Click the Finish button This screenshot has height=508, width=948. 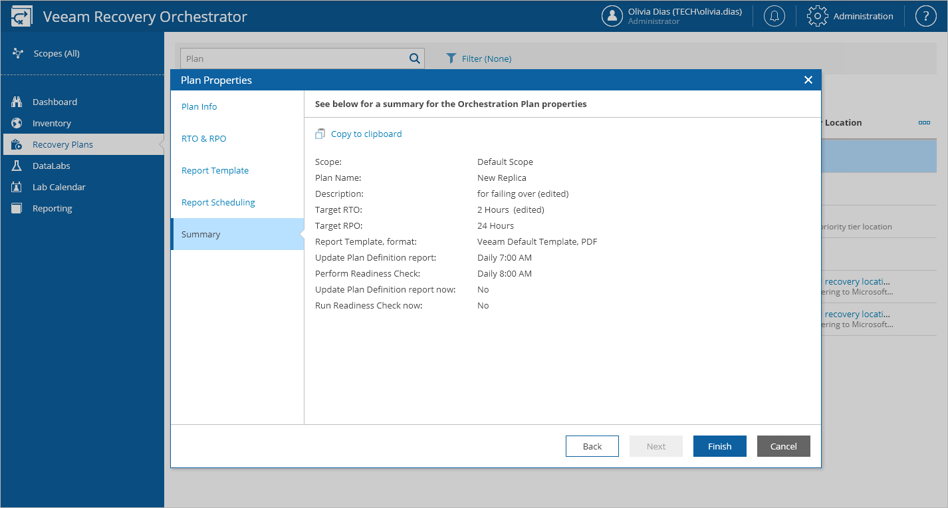coord(719,445)
